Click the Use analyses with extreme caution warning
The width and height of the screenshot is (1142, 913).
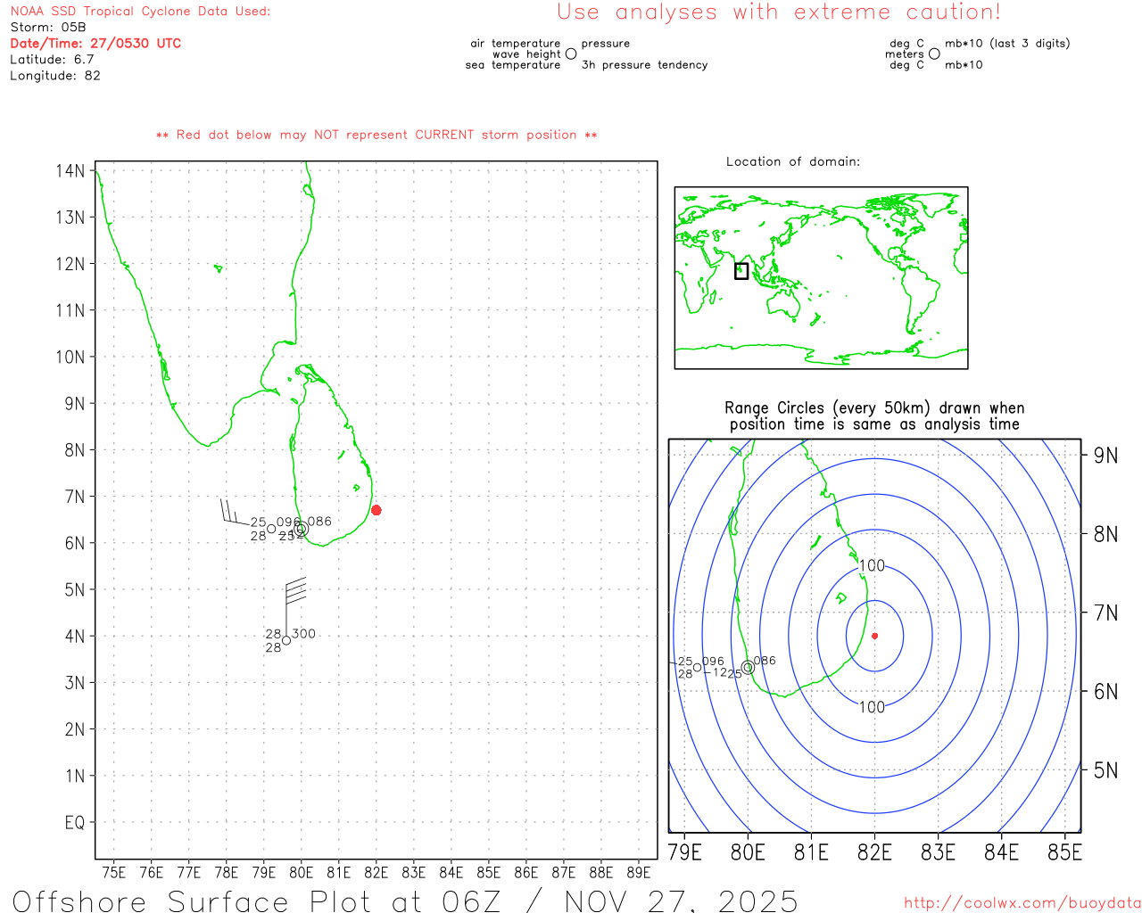pyautogui.click(x=779, y=12)
